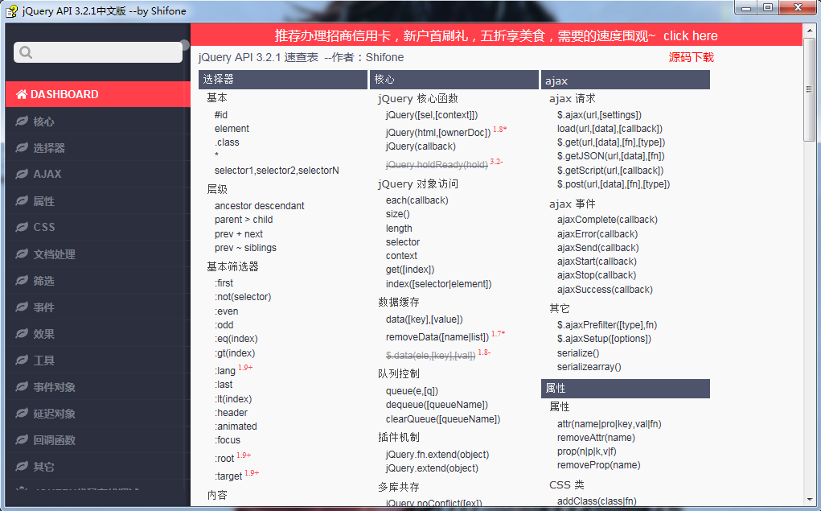This screenshot has width=821, height=511.
Task: Open the $.ajax(url,[settings]) entry
Action: pyautogui.click(x=599, y=115)
